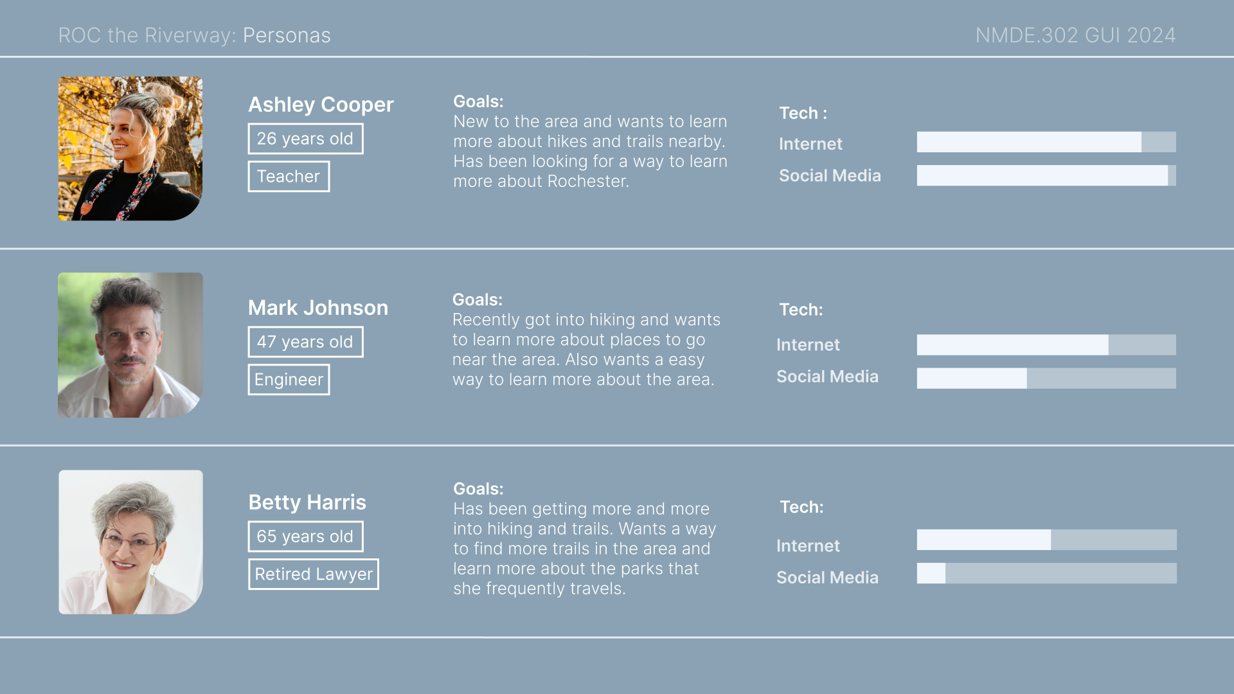
Task: Select the 'Teacher' occupation tag
Action: [x=289, y=176]
